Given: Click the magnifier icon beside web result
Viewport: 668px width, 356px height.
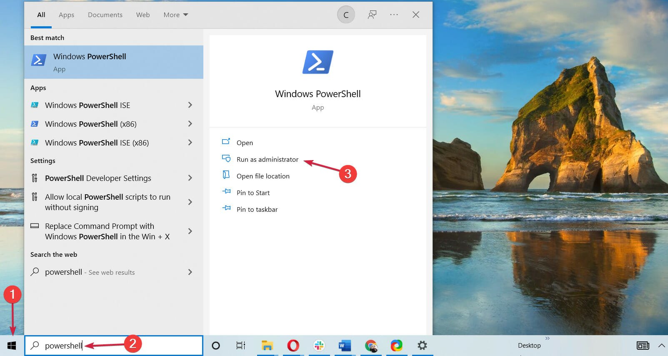Looking at the screenshot, I should pyautogui.click(x=35, y=272).
